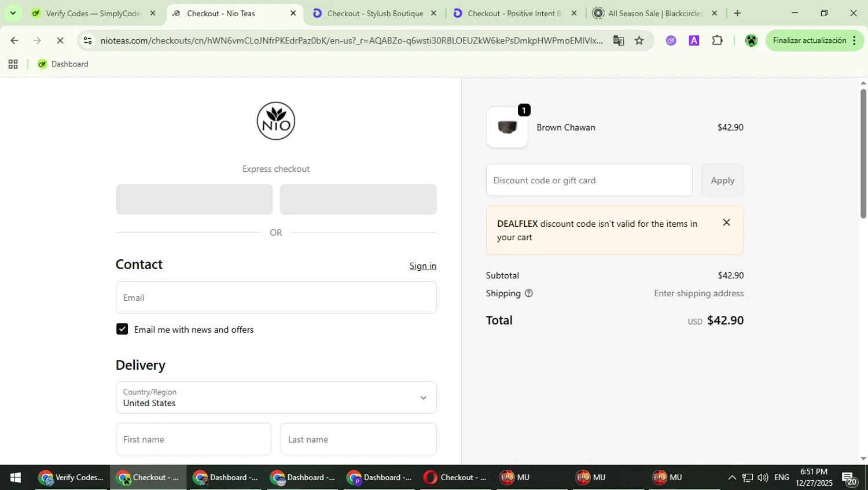Click the Sign in link
Viewport: 868px width, 490px height.
(423, 266)
